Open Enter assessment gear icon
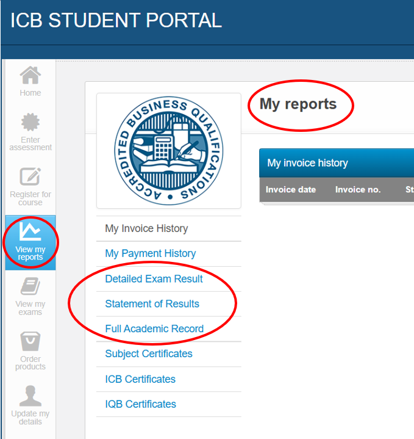This screenshot has height=439, width=414. (30, 122)
